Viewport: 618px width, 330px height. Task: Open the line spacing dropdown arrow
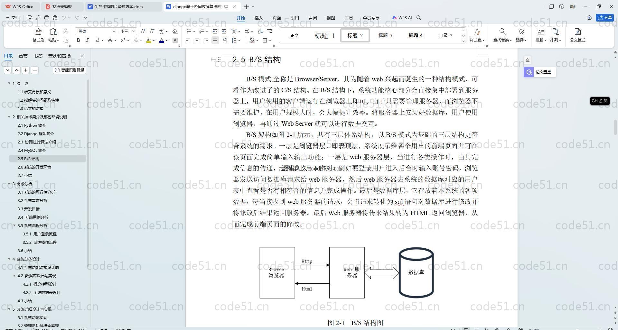(239, 40)
